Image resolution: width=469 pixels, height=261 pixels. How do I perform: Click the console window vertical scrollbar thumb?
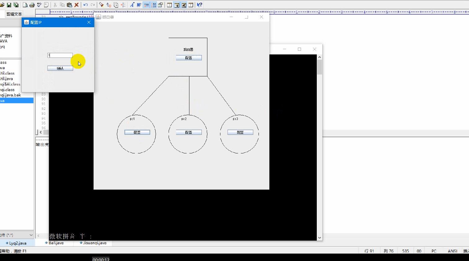[320, 67]
